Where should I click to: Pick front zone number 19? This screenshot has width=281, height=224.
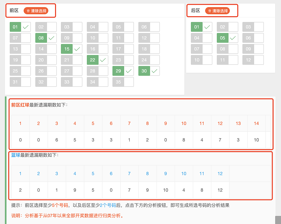pos(20,60)
